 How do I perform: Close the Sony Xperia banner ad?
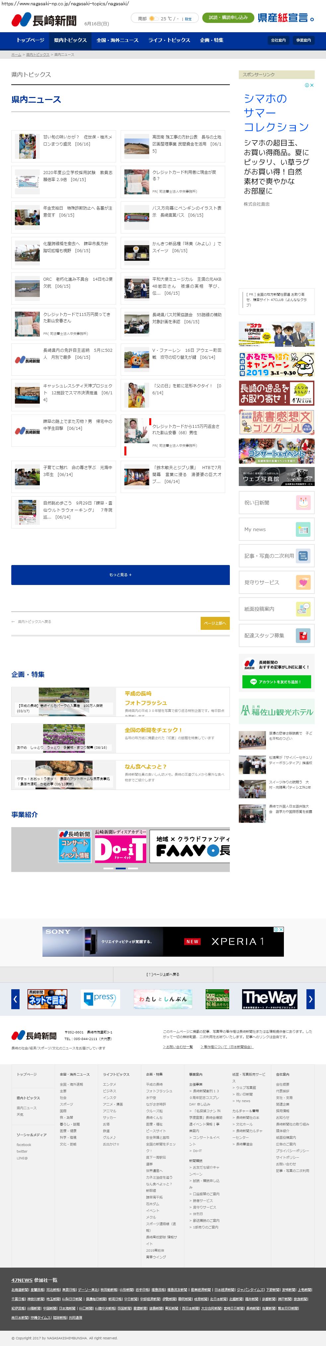click(x=281, y=929)
